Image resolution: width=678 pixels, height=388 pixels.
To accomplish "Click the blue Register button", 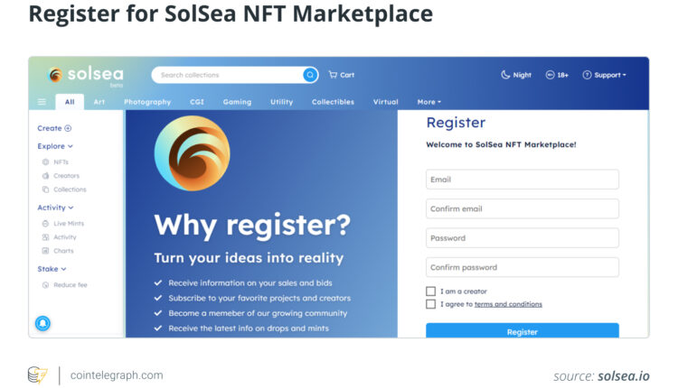I will [x=522, y=331].
